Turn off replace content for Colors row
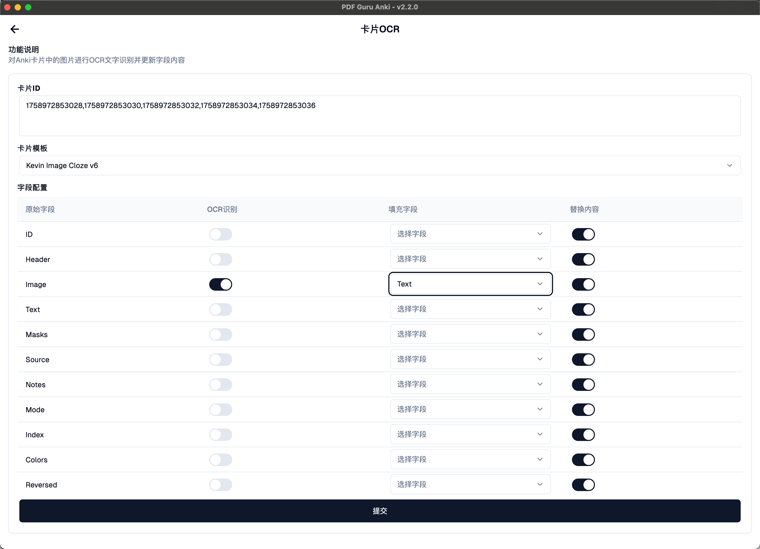The height and width of the screenshot is (549, 760). click(583, 460)
